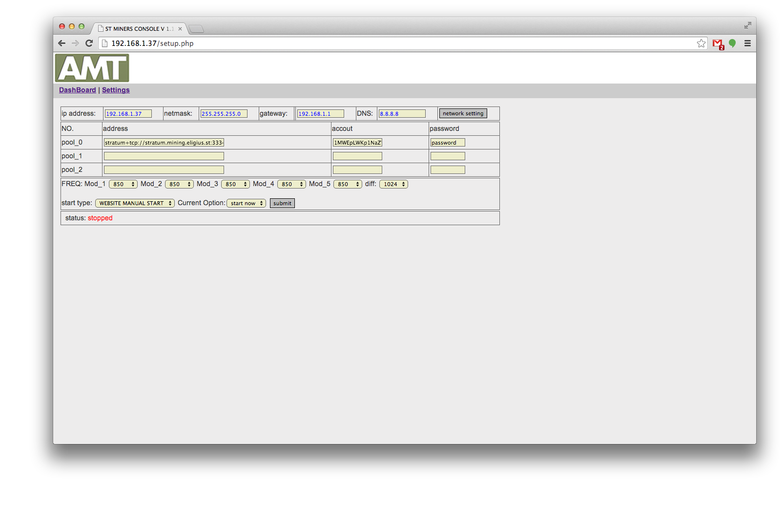Click the DNS input field
Viewport: 784px width, 508px height.
click(402, 114)
